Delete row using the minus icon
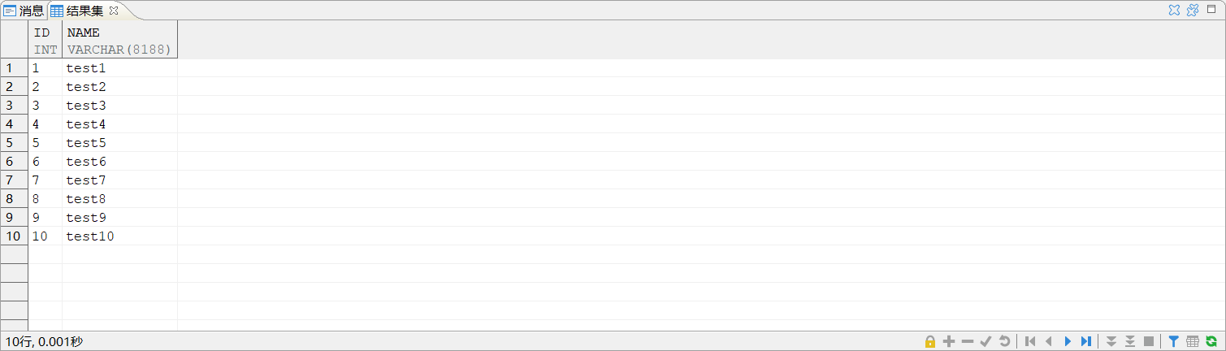 coord(967,341)
